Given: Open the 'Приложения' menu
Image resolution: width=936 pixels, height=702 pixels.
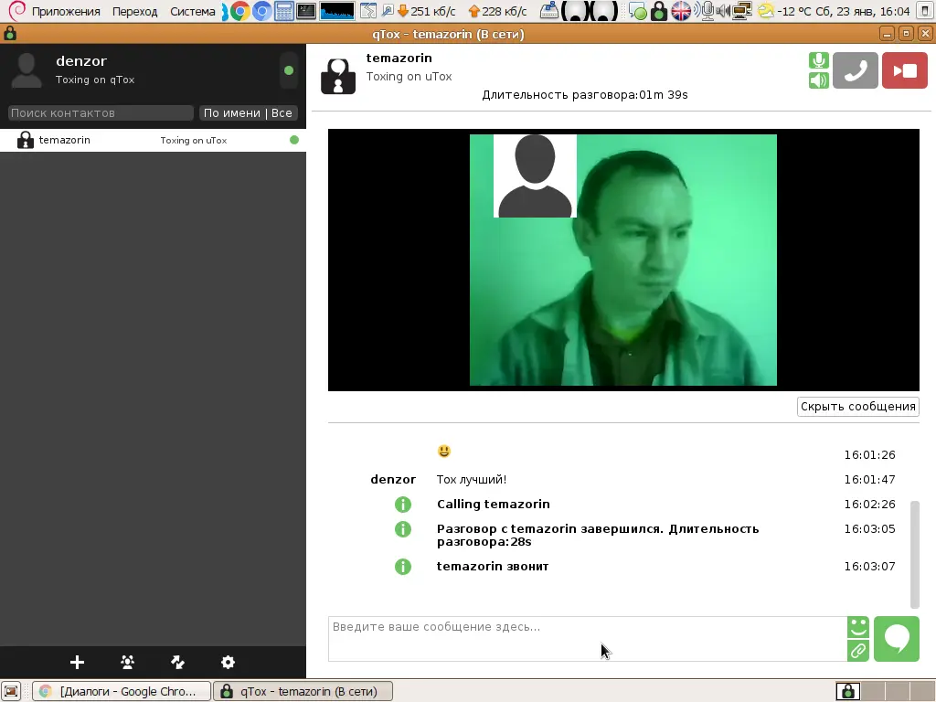Looking at the screenshot, I should 66,11.
